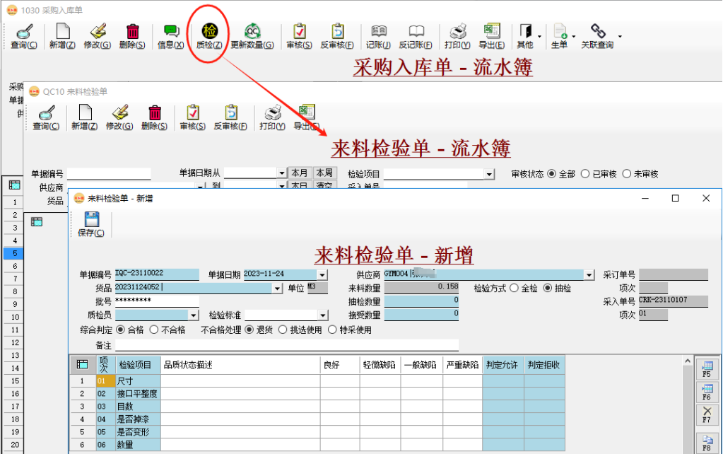The width and height of the screenshot is (723, 454).
Task: Click accepted quantity (接受数量) field
Action: click(x=421, y=314)
